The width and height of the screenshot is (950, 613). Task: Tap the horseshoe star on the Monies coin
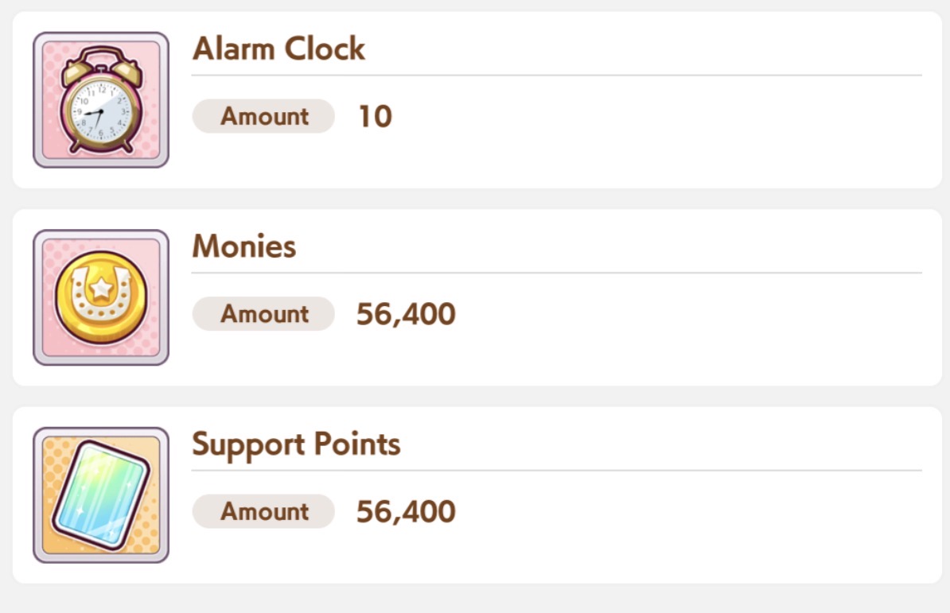(101, 289)
